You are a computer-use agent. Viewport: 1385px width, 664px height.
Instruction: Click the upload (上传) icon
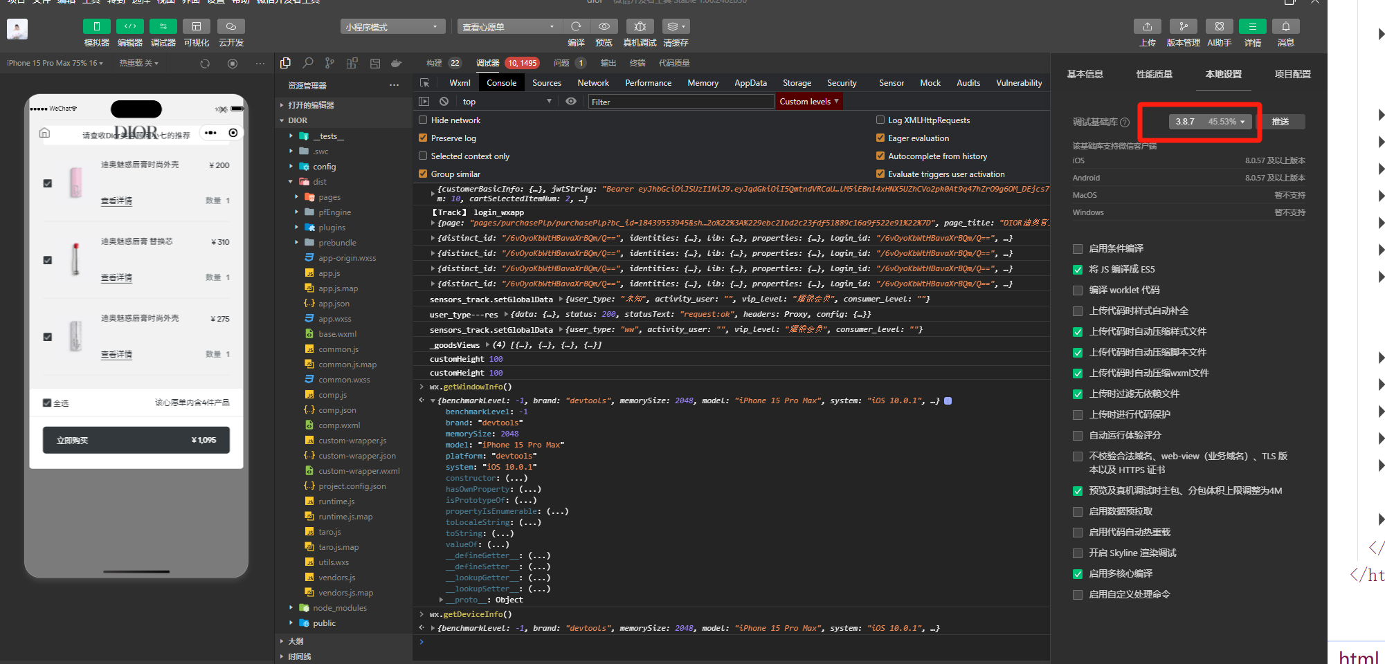point(1148,26)
